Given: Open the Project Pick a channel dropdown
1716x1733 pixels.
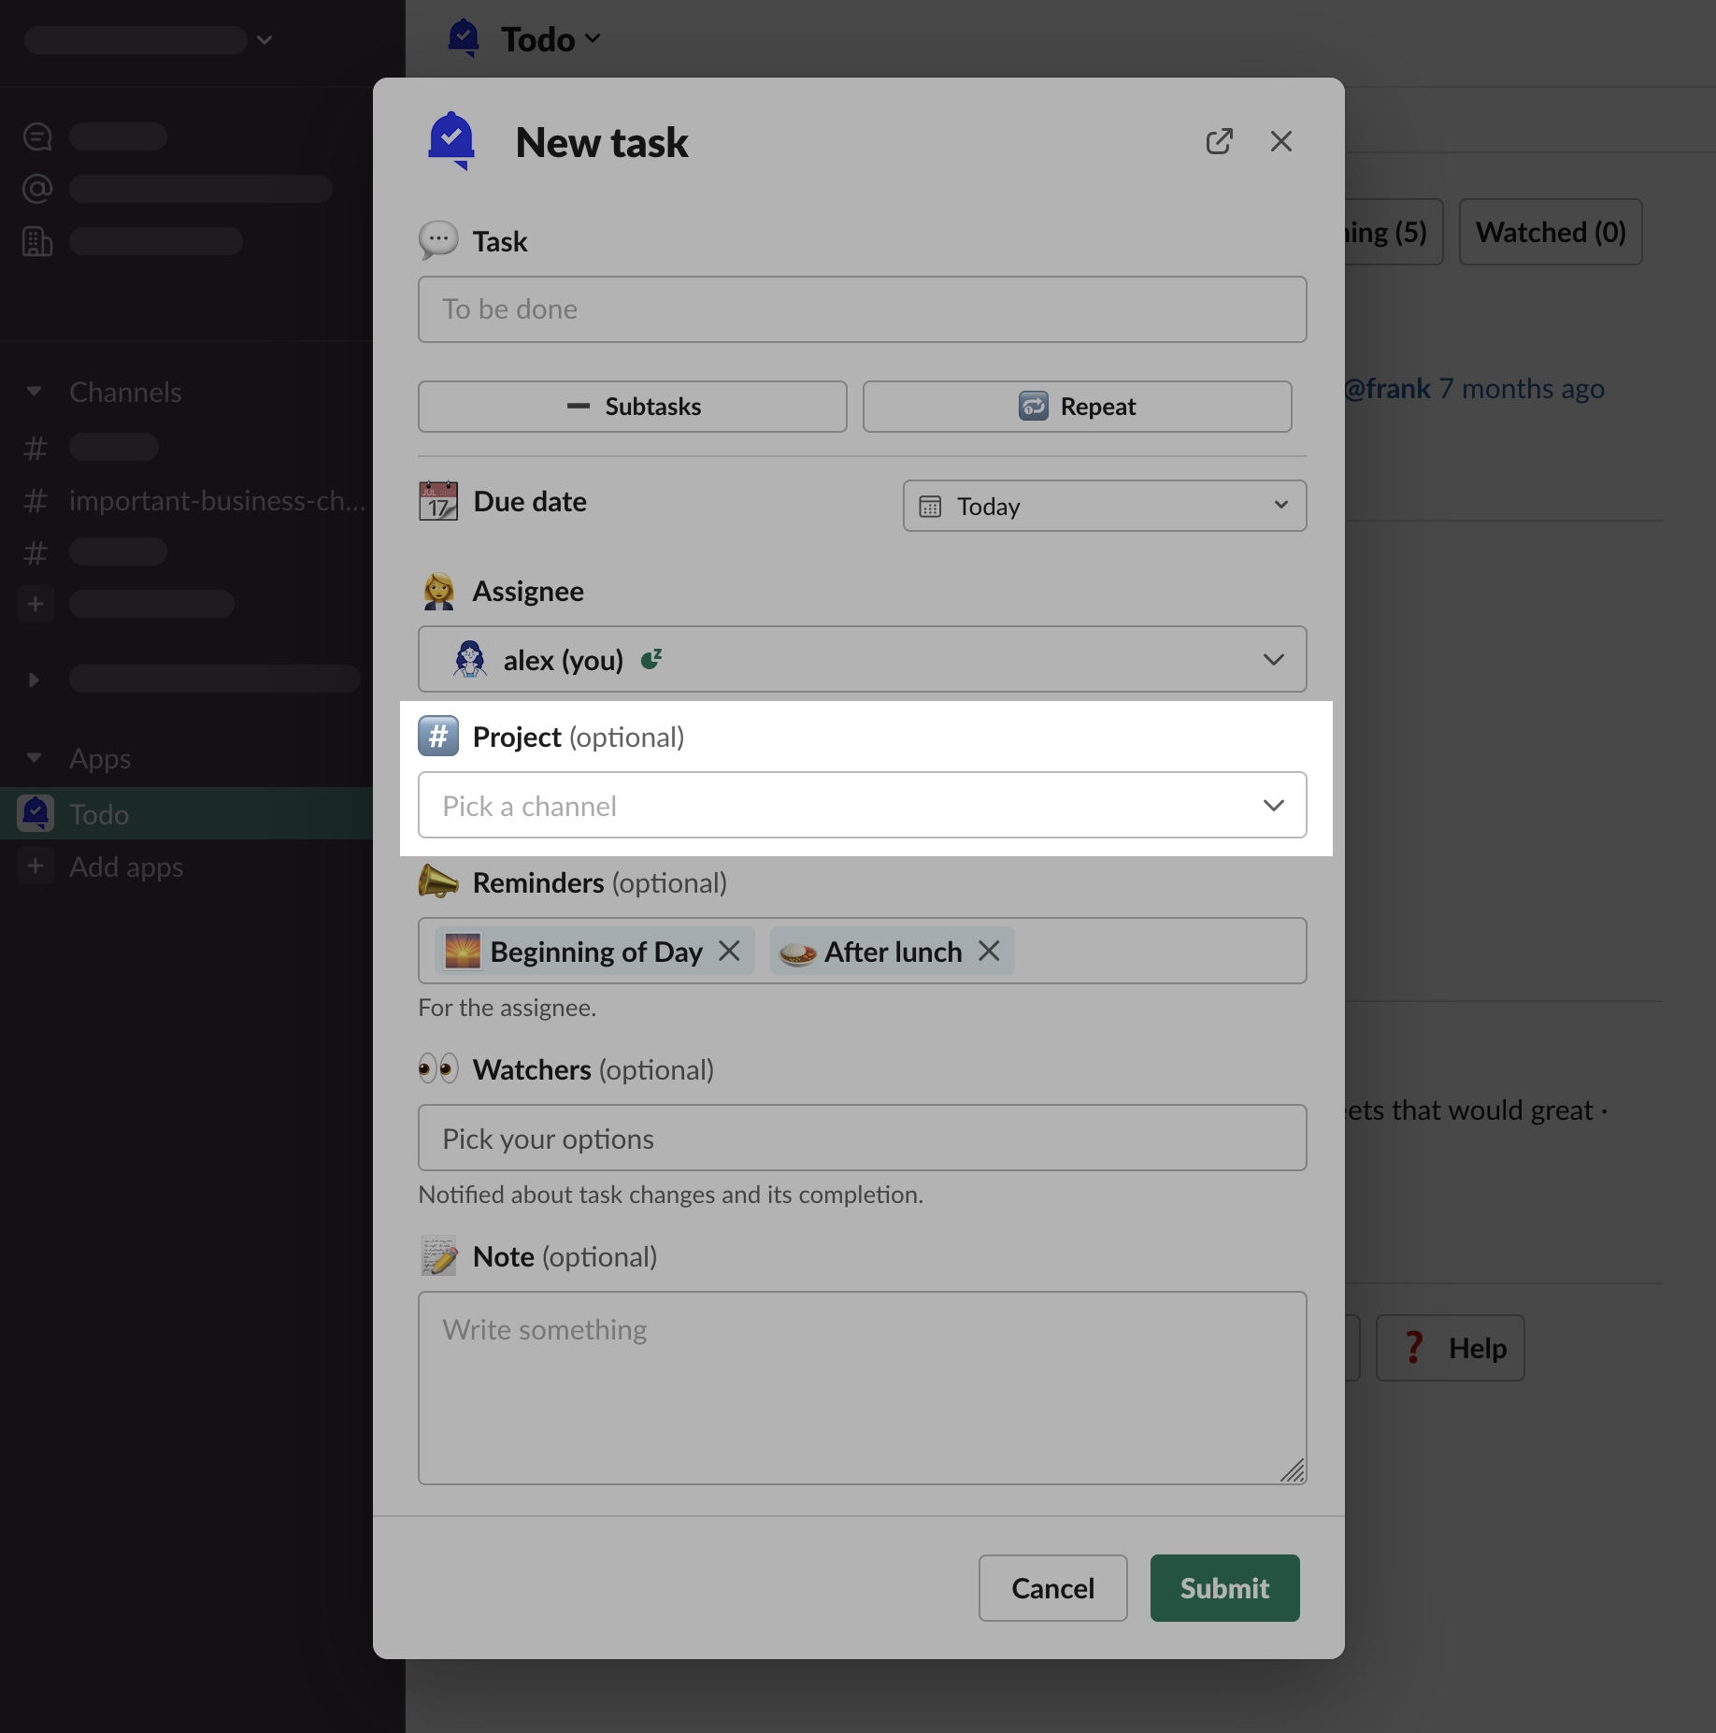Looking at the screenshot, I should click(x=861, y=805).
